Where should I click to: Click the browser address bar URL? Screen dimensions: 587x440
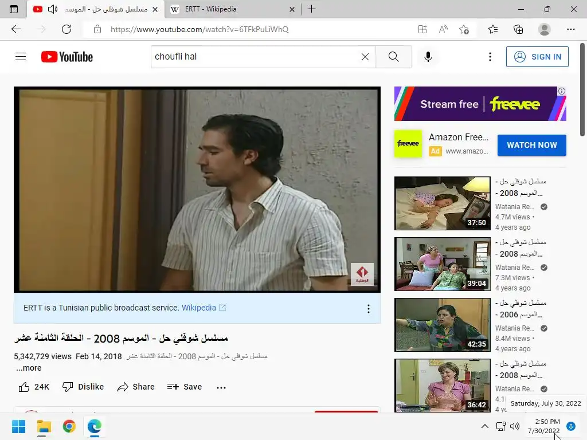(199, 29)
